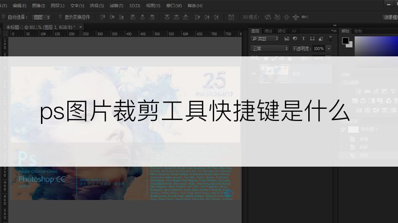The image size is (398, 223).
Task: Filter layers by shape icon
Action: pos(312,39)
